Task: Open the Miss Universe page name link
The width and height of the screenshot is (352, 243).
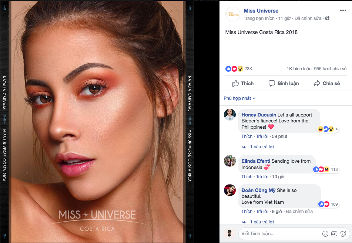Action: (x=261, y=11)
